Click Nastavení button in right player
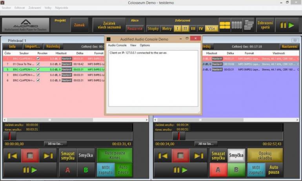 pyautogui.click(x=289, y=46)
